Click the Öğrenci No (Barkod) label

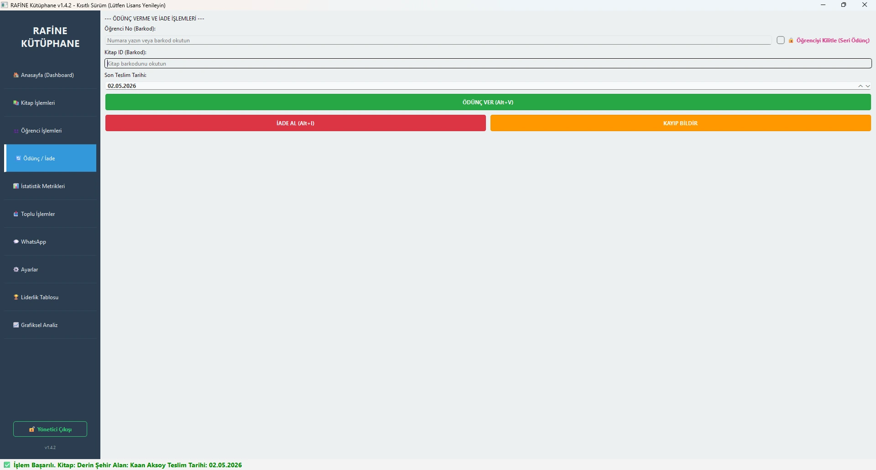pyautogui.click(x=130, y=29)
